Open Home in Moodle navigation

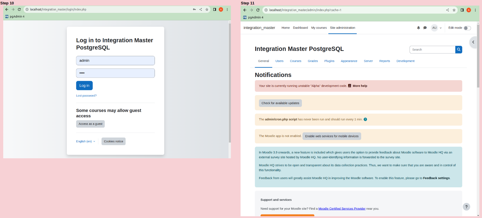(x=285, y=28)
